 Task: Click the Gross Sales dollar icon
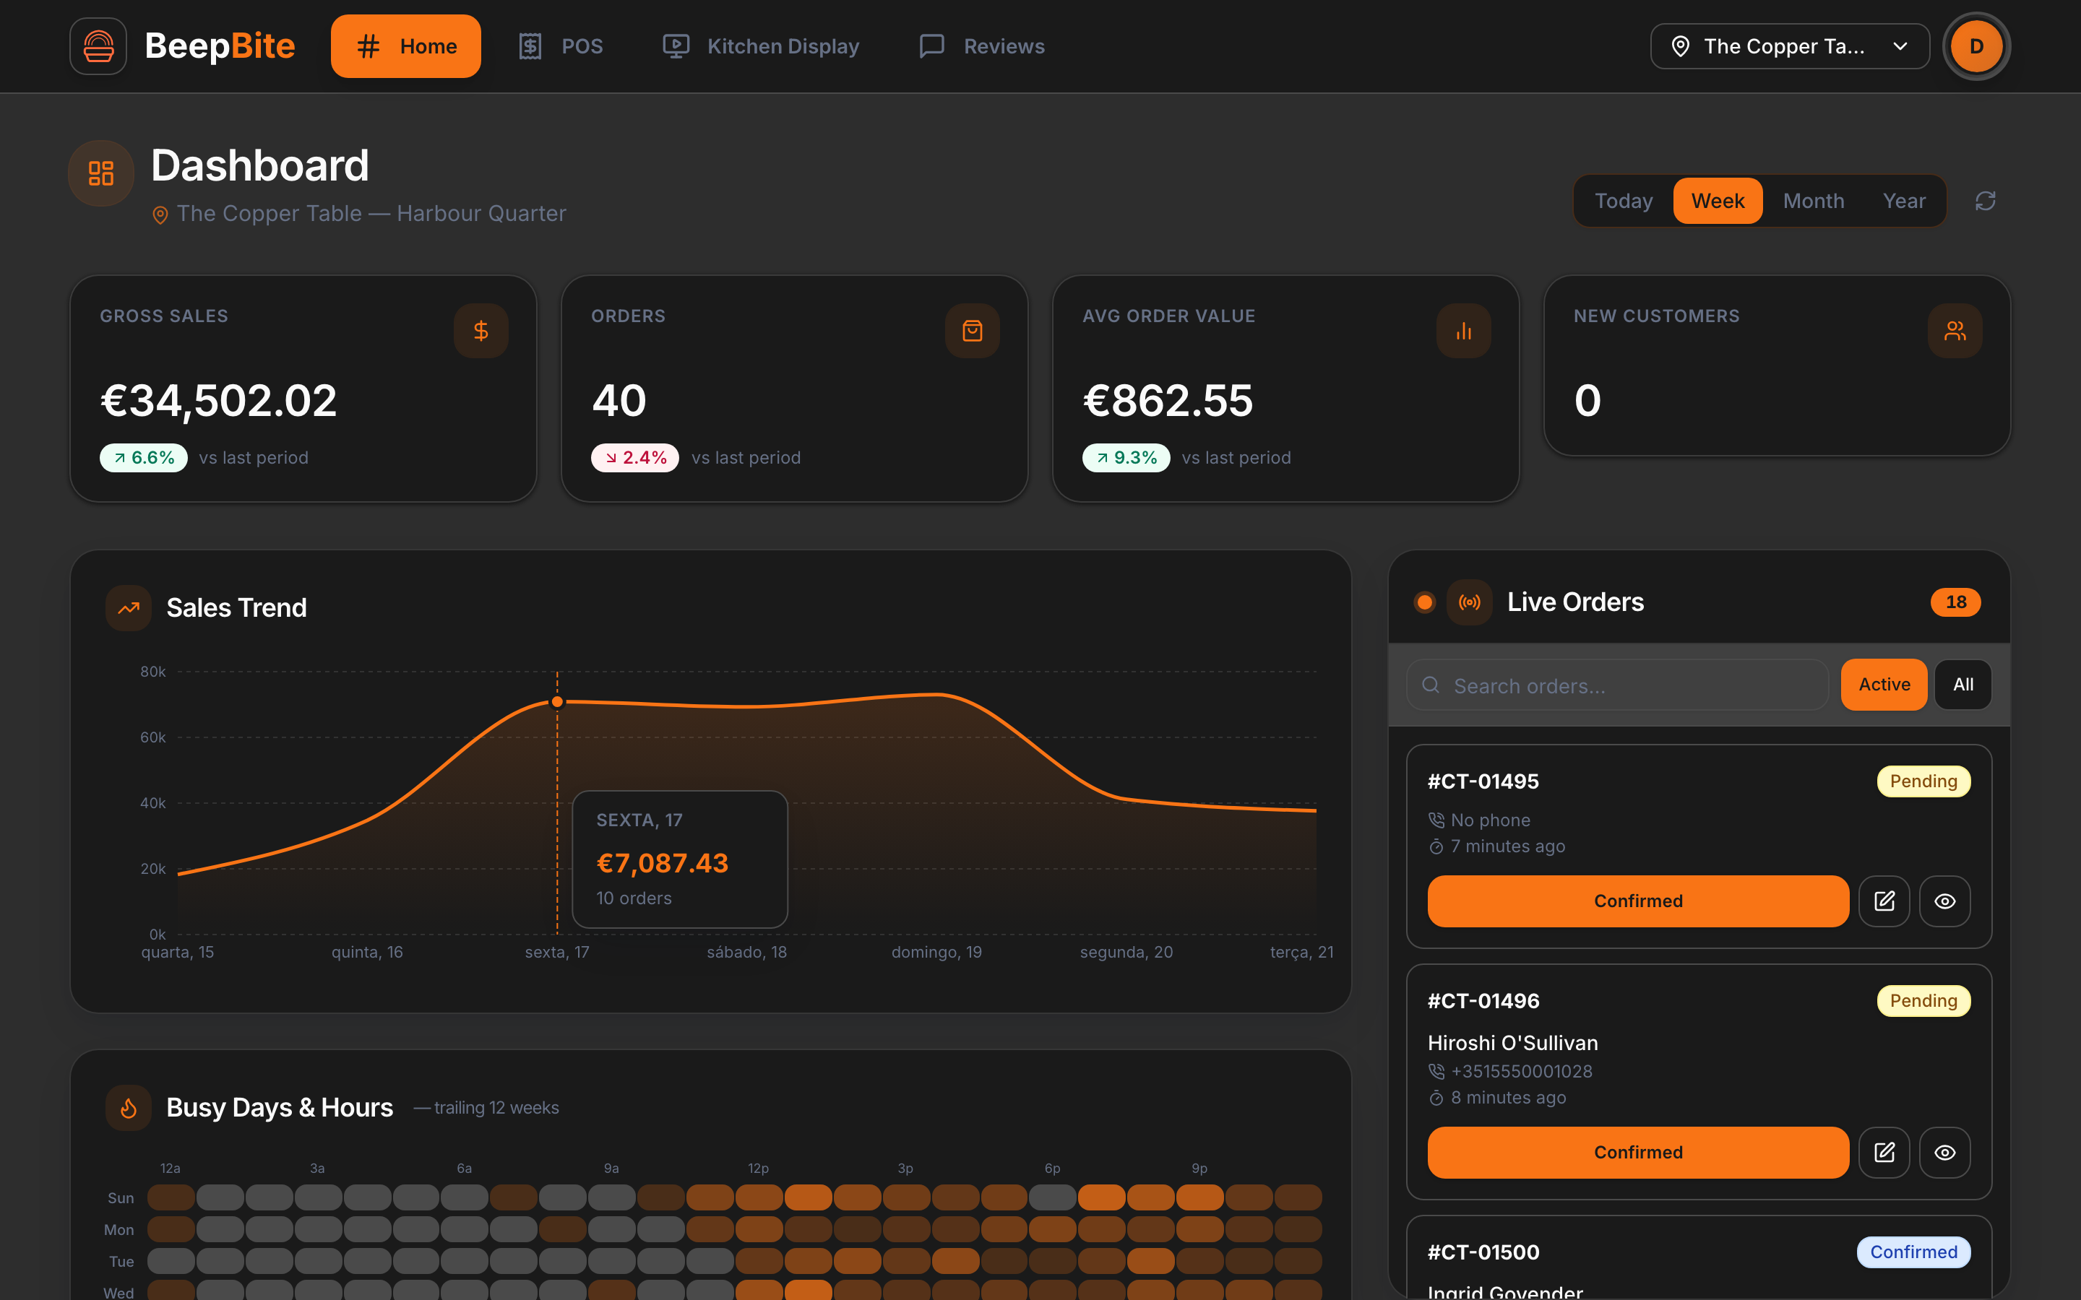pyautogui.click(x=481, y=331)
